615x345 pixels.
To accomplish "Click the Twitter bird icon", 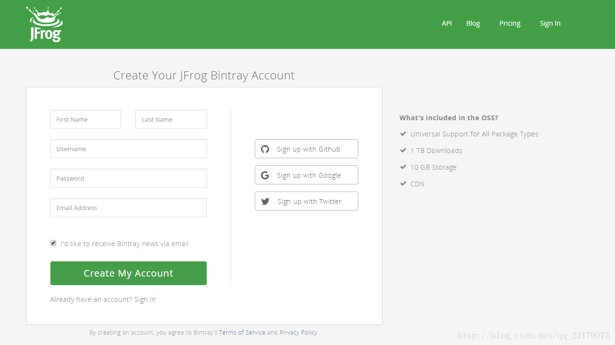I will click(x=265, y=201).
